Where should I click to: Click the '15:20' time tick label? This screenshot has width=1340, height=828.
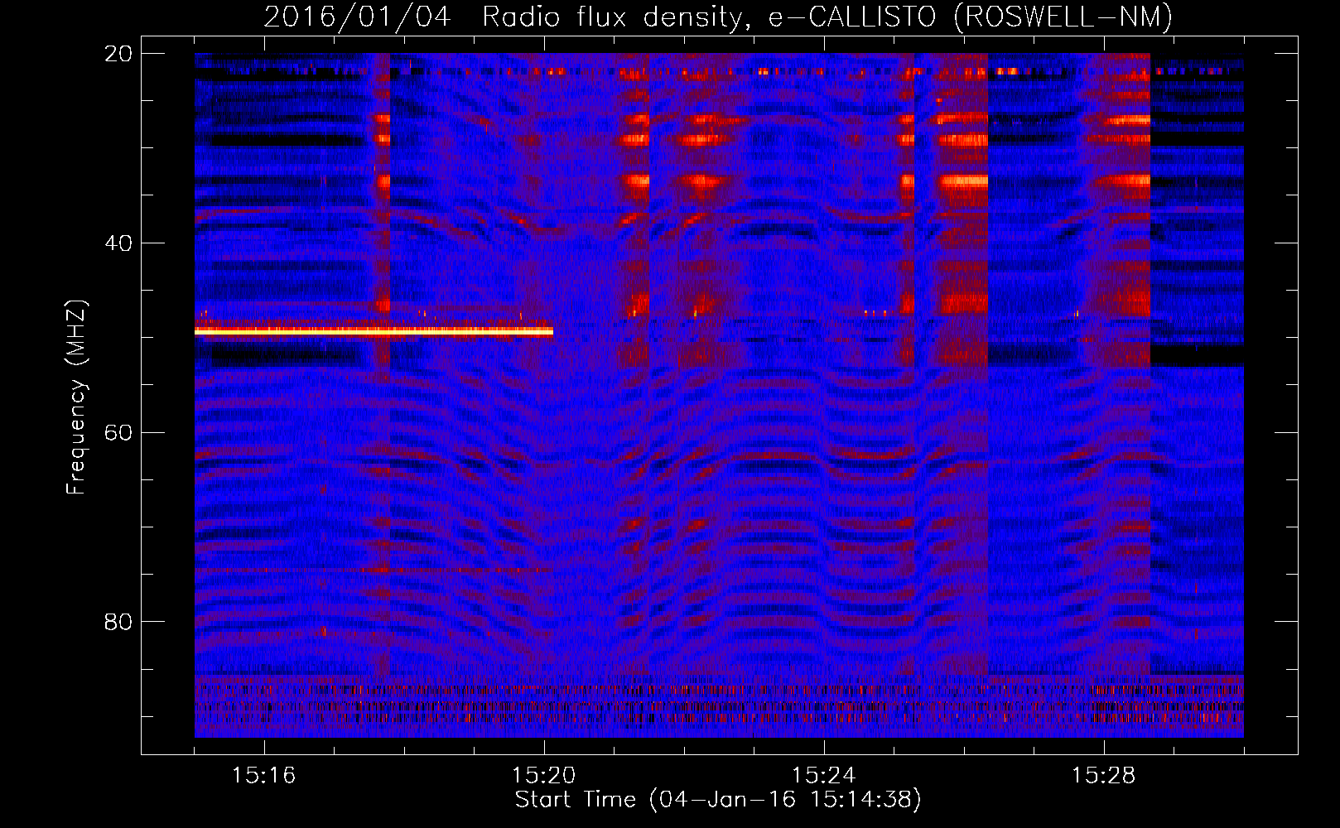click(543, 775)
